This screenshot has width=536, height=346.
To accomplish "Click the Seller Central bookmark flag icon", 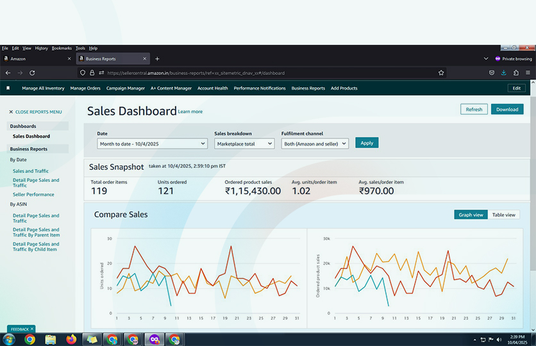I will coord(8,88).
